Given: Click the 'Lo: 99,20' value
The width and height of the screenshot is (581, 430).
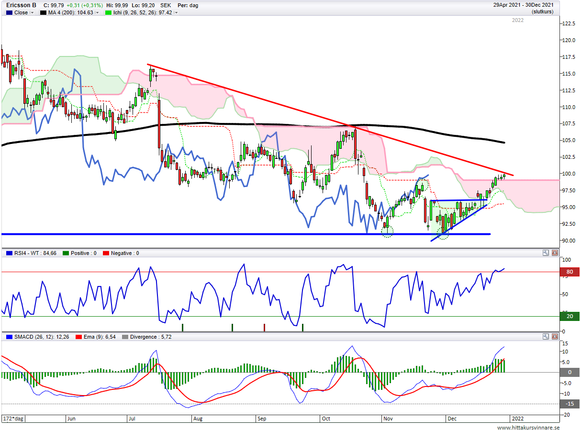Looking at the screenshot, I should 144,5.
